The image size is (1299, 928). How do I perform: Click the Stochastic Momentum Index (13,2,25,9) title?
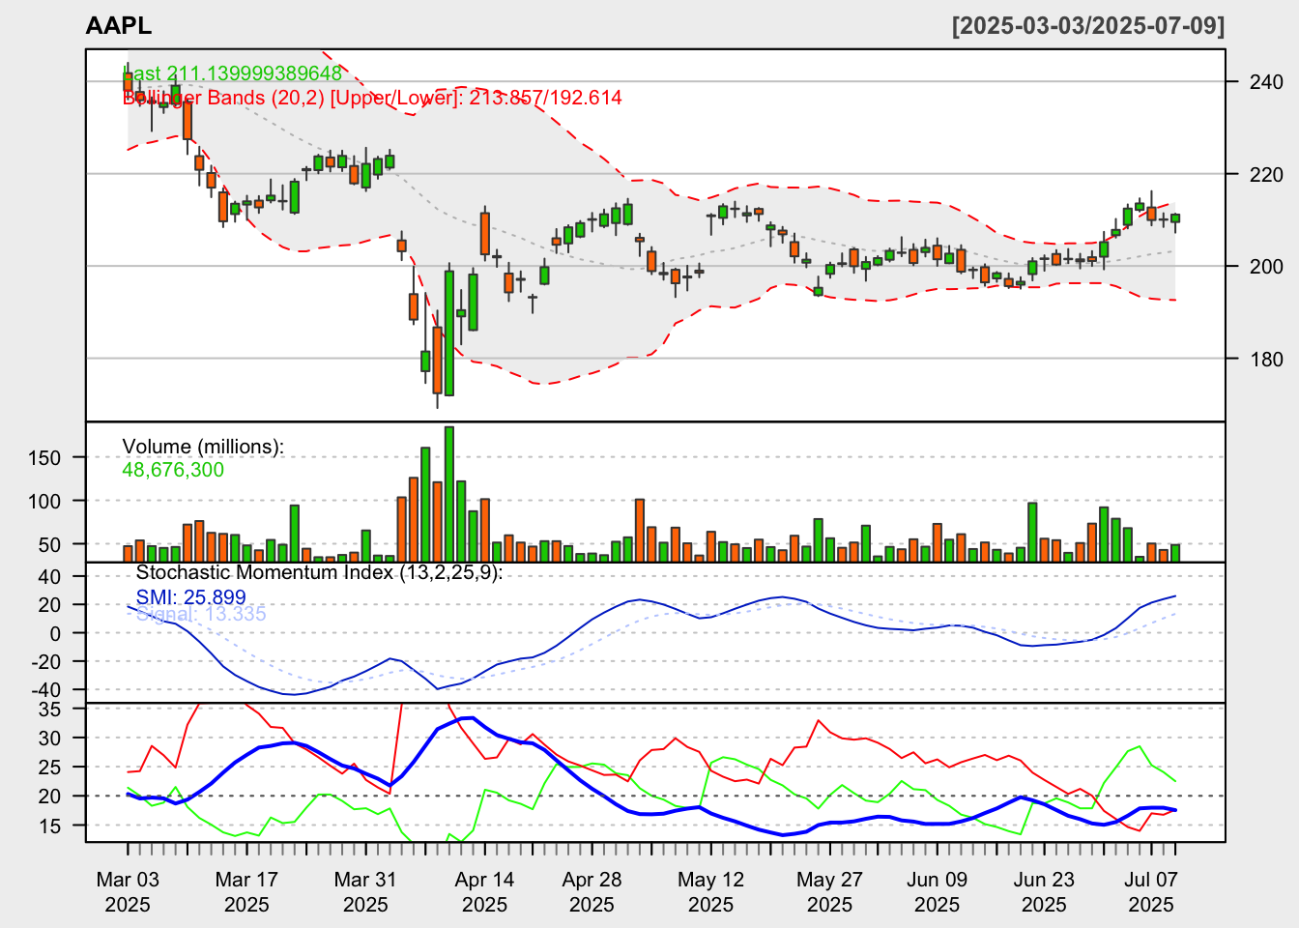click(x=320, y=572)
